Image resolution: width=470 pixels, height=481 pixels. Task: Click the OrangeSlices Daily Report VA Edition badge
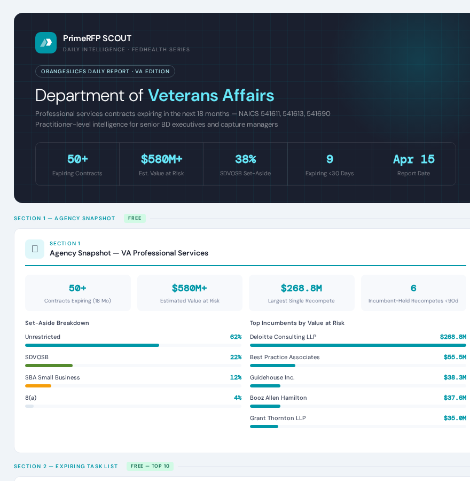pos(105,71)
